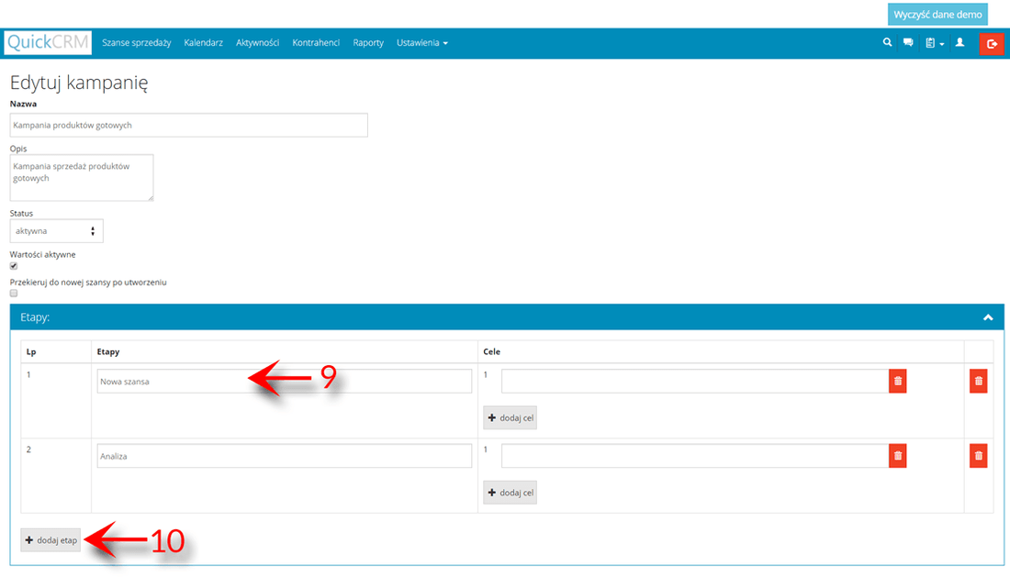Delete the Nowa szansa stage row

(978, 381)
